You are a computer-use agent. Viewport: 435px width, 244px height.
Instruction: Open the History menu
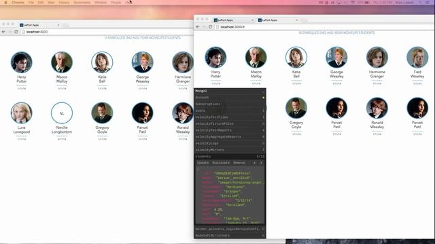tap(64, 3)
